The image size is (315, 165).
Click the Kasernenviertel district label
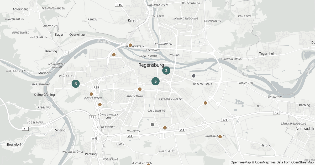pyautogui.click(x=171, y=100)
